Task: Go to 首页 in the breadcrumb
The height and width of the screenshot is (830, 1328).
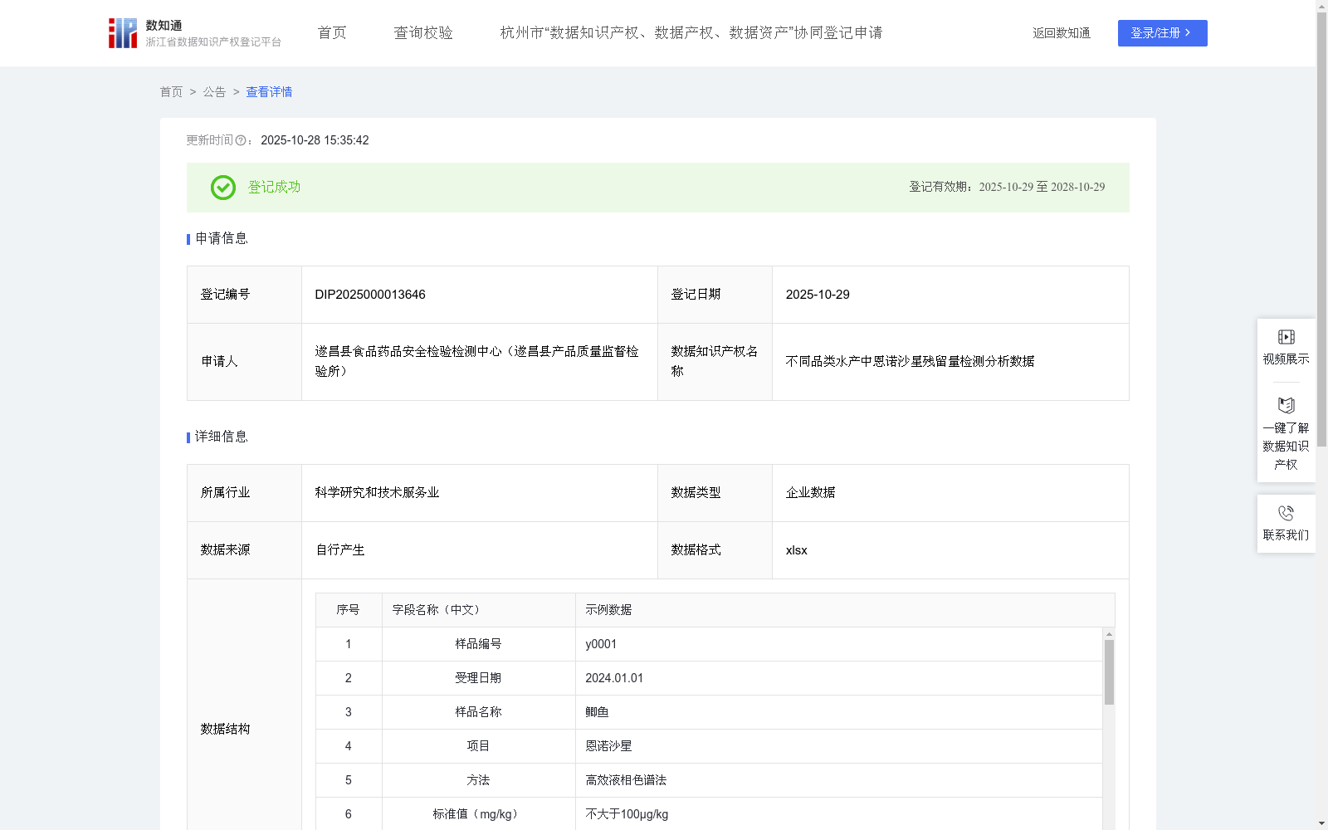Action: coord(171,92)
